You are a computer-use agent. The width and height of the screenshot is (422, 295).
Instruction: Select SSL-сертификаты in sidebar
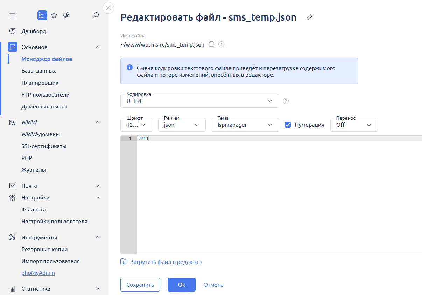44,146
